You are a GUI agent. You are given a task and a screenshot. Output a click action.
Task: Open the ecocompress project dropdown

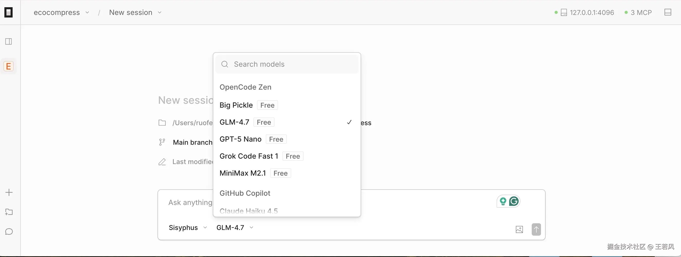61,12
